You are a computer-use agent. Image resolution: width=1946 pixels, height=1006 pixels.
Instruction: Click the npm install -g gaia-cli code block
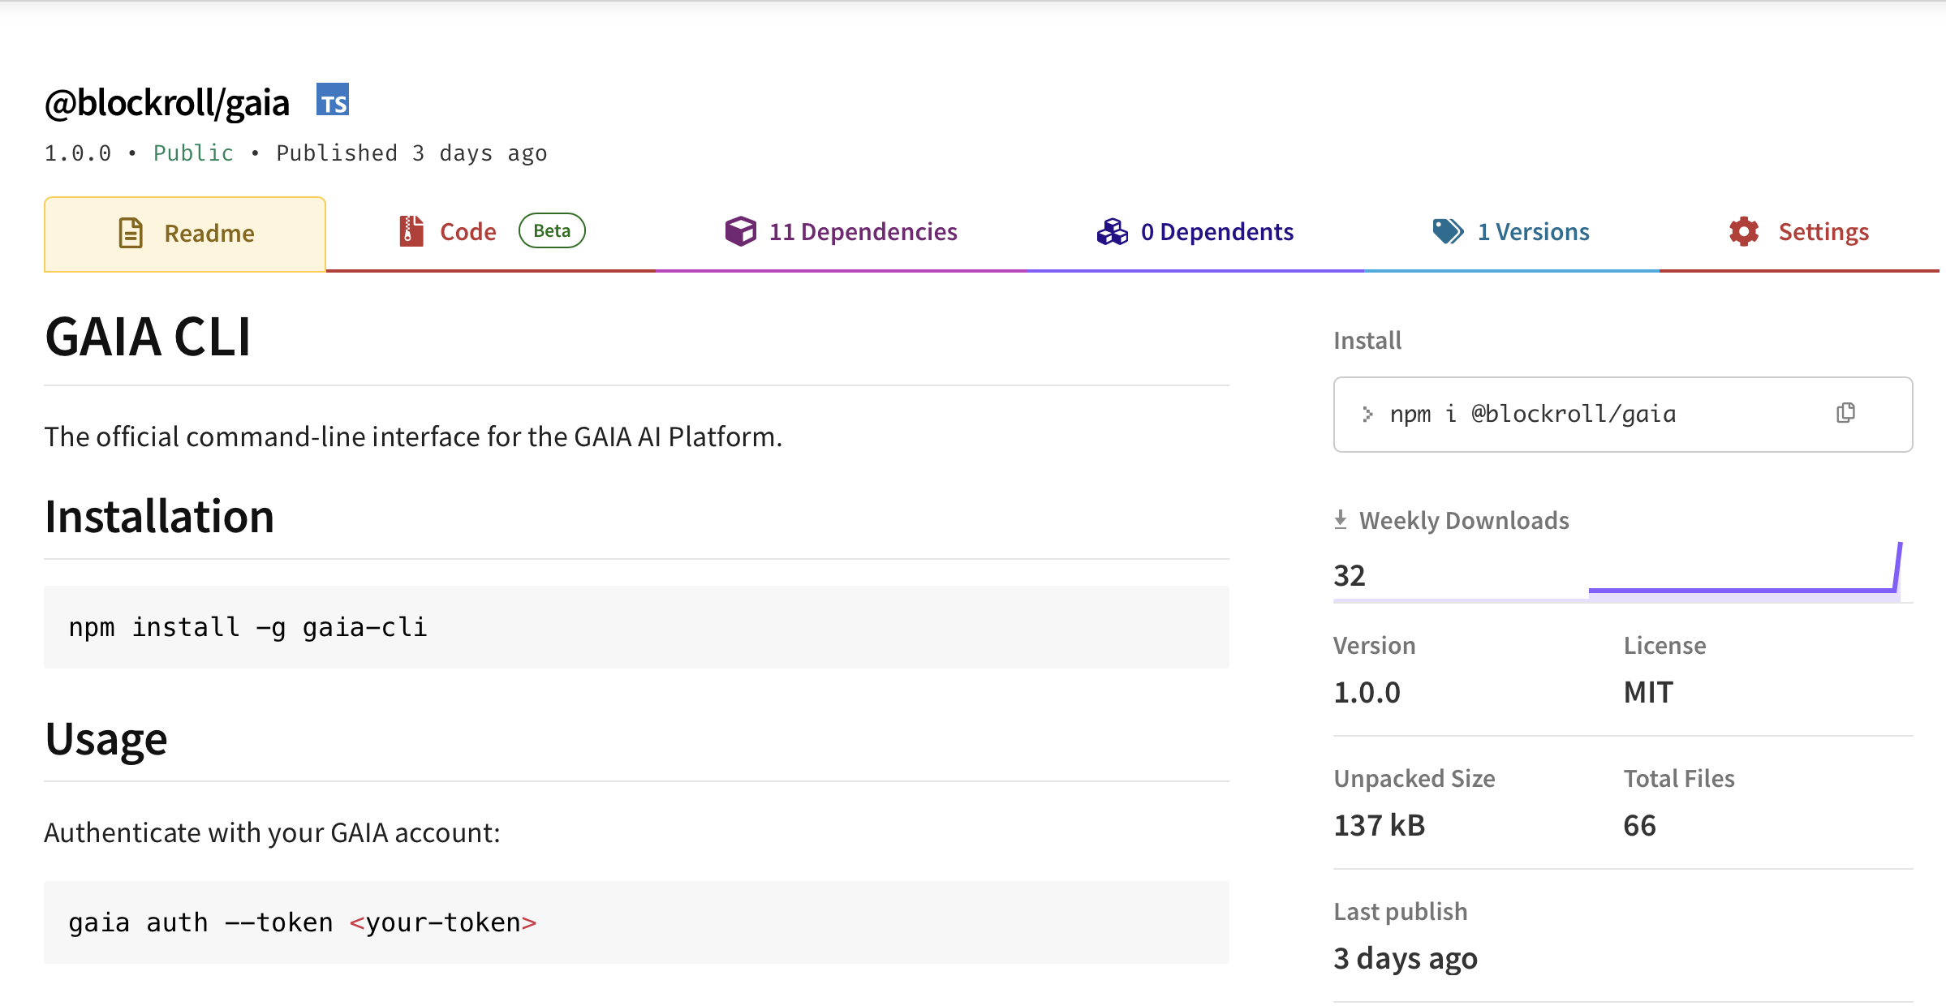[636, 627]
